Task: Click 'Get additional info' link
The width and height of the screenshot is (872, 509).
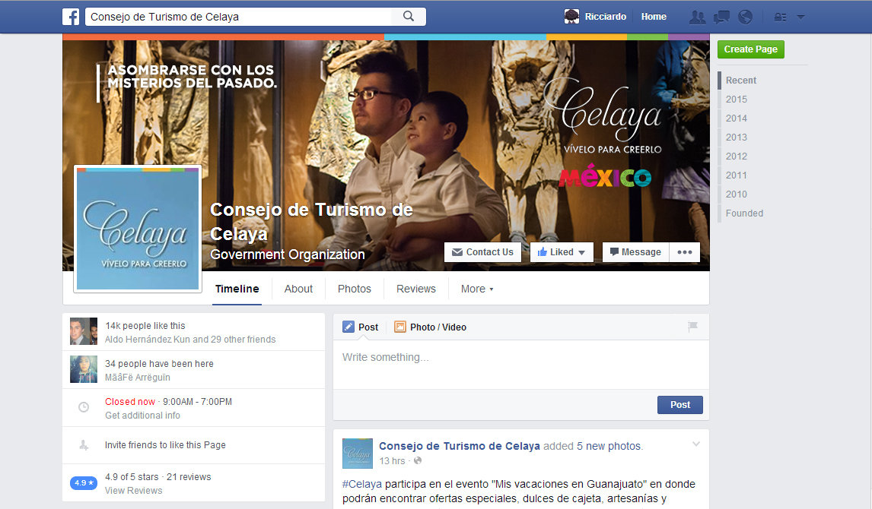Action: click(142, 416)
